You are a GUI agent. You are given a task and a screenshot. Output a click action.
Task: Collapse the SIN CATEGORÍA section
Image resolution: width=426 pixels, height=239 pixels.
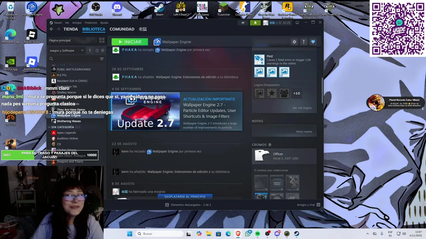coord(49,127)
